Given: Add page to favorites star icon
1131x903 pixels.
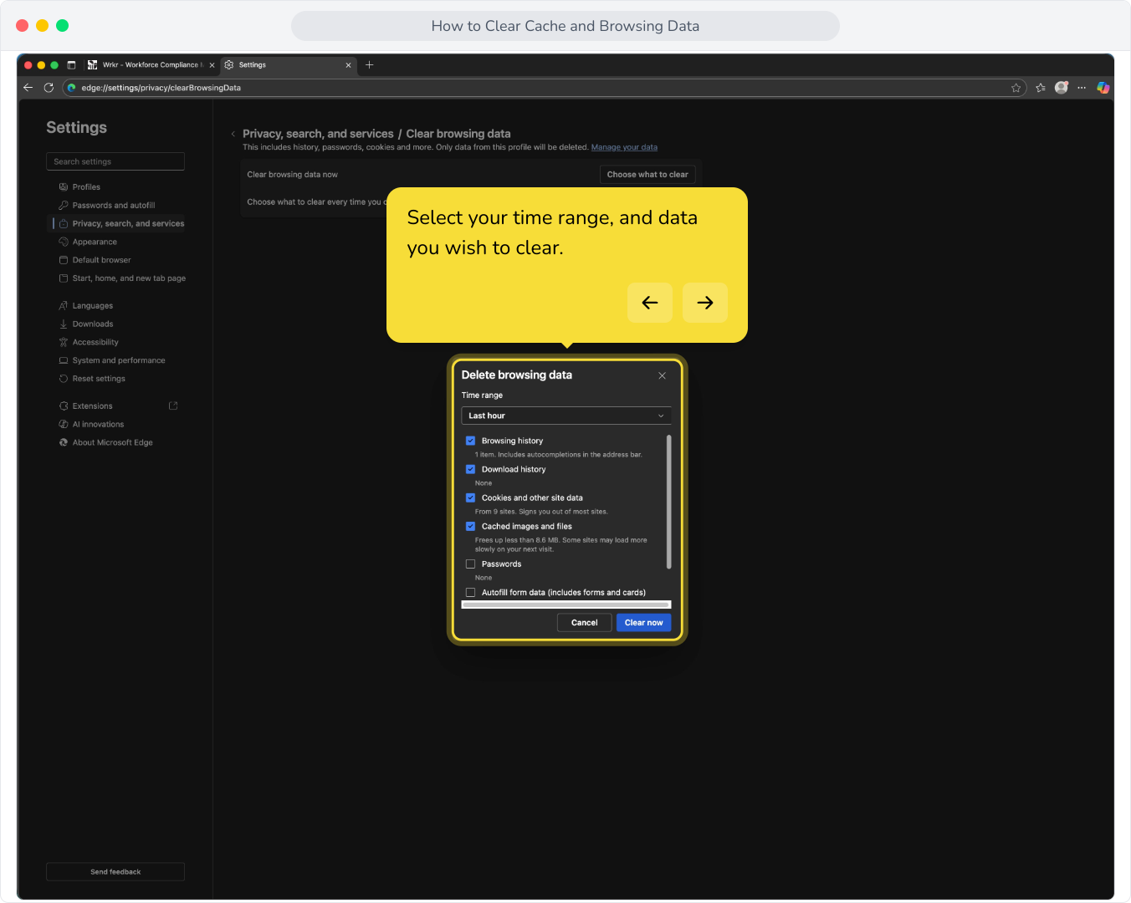Looking at the screenshot, I should [1016, 88].
